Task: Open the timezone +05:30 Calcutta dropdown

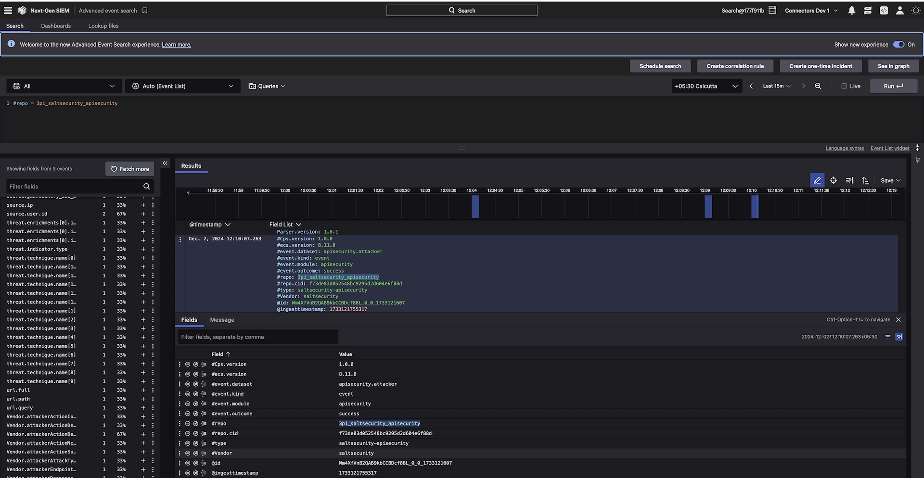Action: pos(706,86)
